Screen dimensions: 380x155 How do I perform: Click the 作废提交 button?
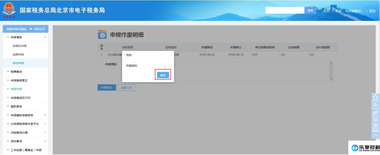pos(107,88)
